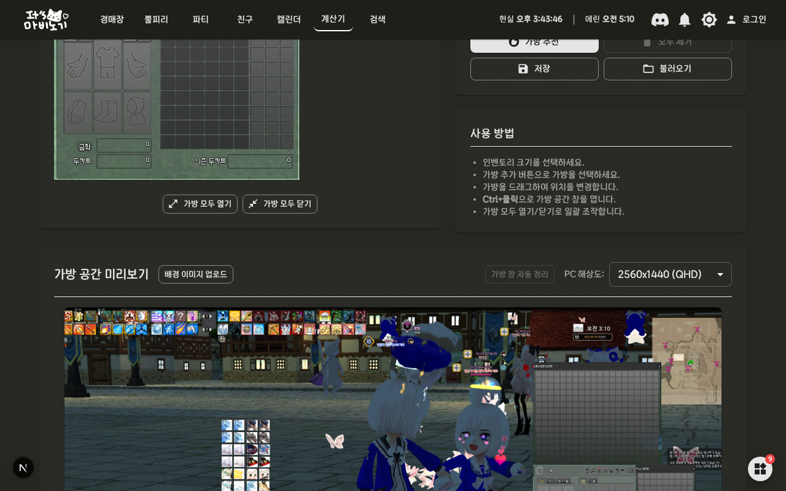
Task: Upload a background via 배경 이미지 업로드
Action: [x=196, y=274]
